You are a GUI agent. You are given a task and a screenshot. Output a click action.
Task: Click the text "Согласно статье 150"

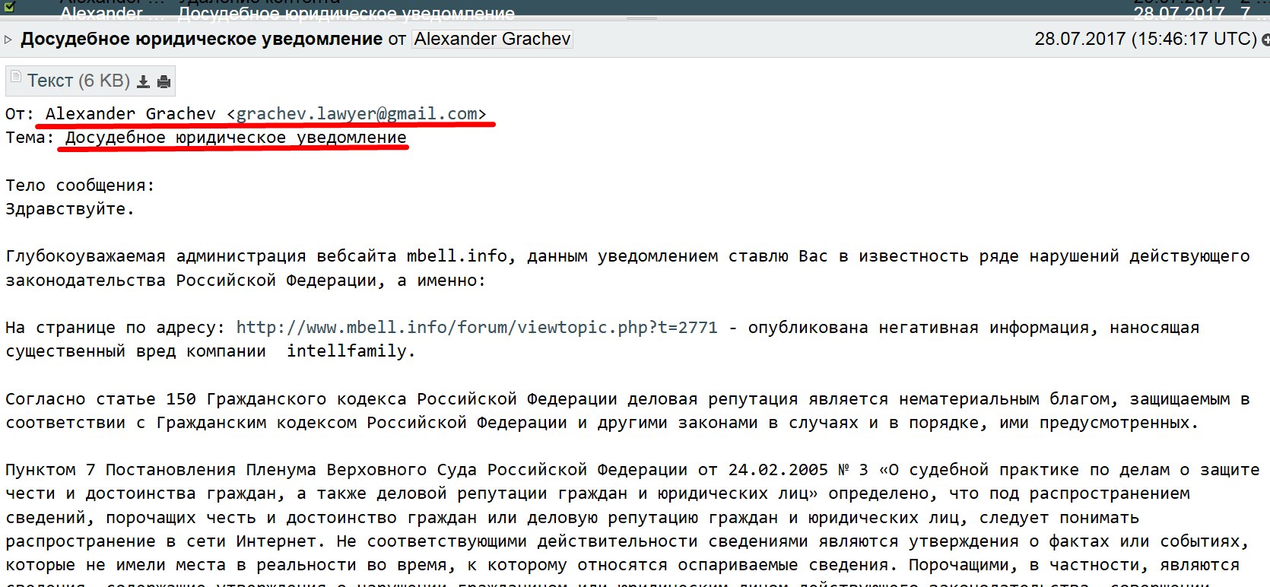tap(100, 399)
